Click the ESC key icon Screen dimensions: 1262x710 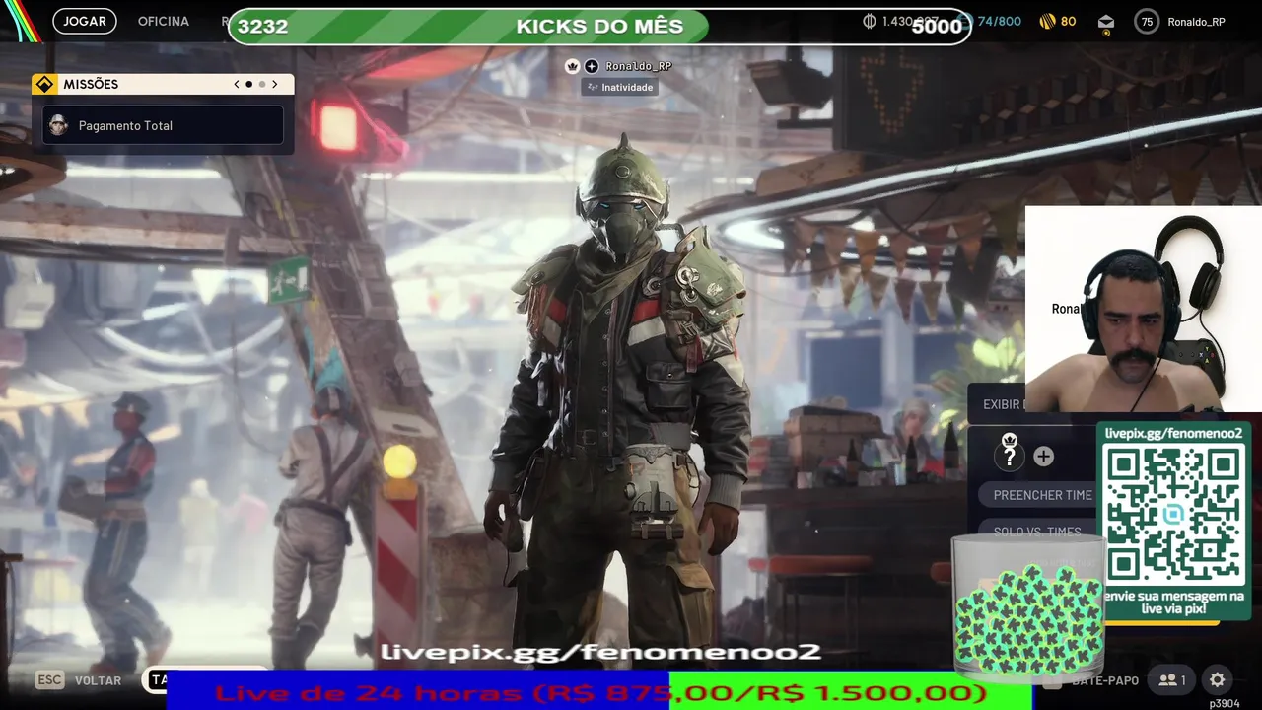point(49,679)
